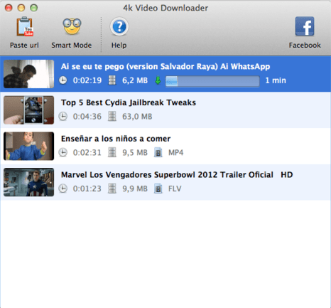Click the duration '0:04:36'
This screenshot has width=331, height=308.
coord(87,117)
